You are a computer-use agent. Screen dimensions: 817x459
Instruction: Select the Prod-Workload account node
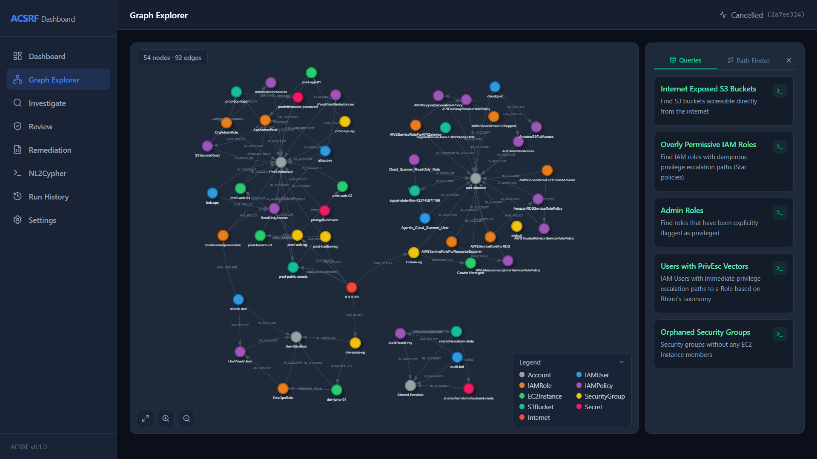click(281, 162)
